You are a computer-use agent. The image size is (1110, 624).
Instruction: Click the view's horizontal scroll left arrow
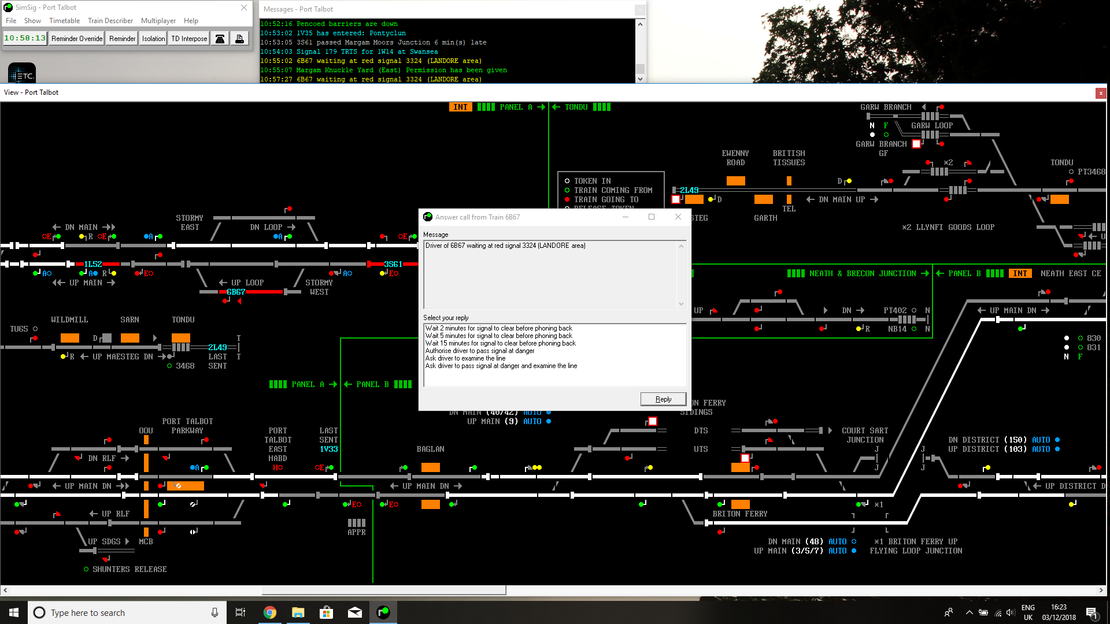5,590
